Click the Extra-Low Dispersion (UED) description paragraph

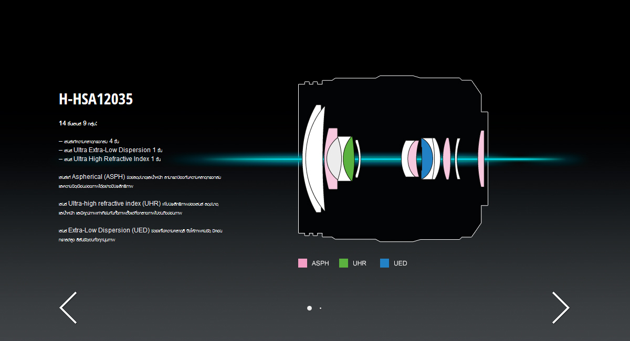point(142,235)
